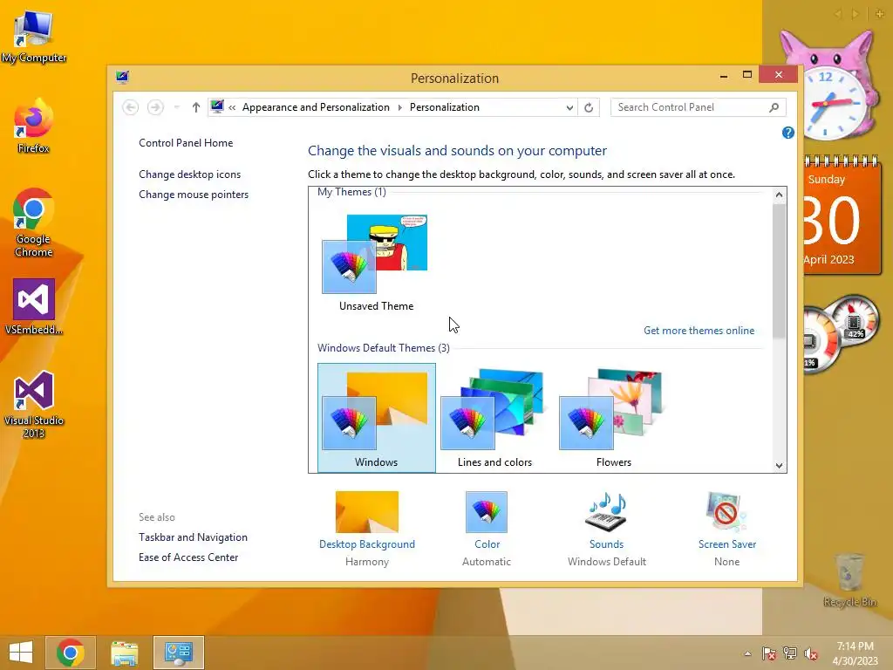Expand address bar history dropdown
The image size is (893, 670).
[569, 107]
